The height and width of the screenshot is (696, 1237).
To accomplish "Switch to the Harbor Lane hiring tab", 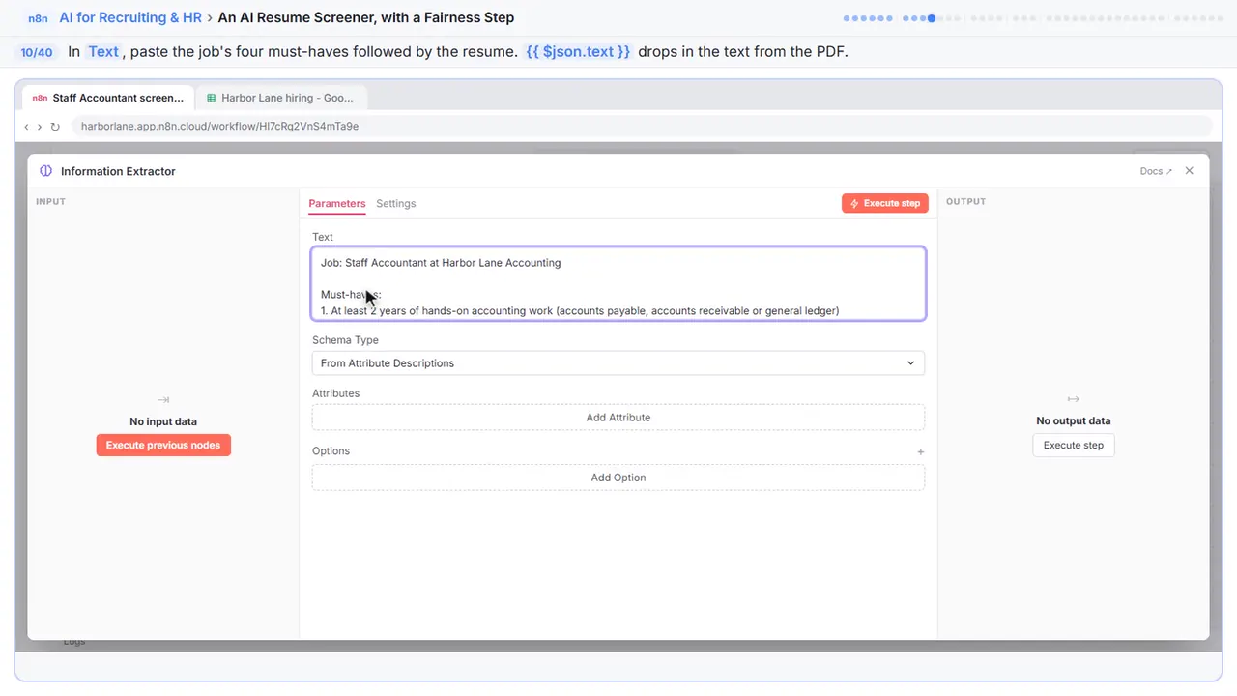I will 279,98.
